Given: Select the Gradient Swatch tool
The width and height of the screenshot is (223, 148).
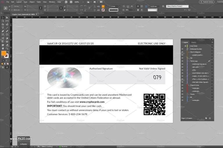Looking at the screenshot, I should 3,42.
